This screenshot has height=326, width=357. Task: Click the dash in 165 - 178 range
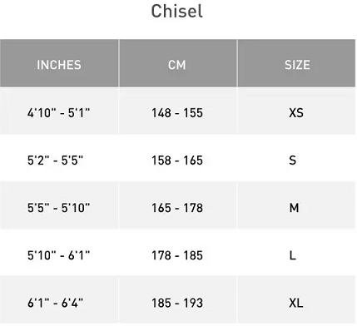point(177,209)
